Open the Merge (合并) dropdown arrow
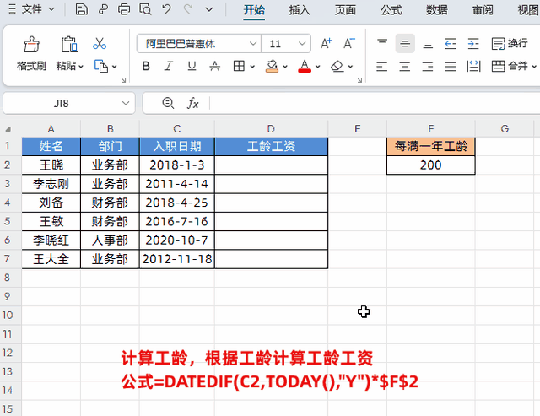 534,66
